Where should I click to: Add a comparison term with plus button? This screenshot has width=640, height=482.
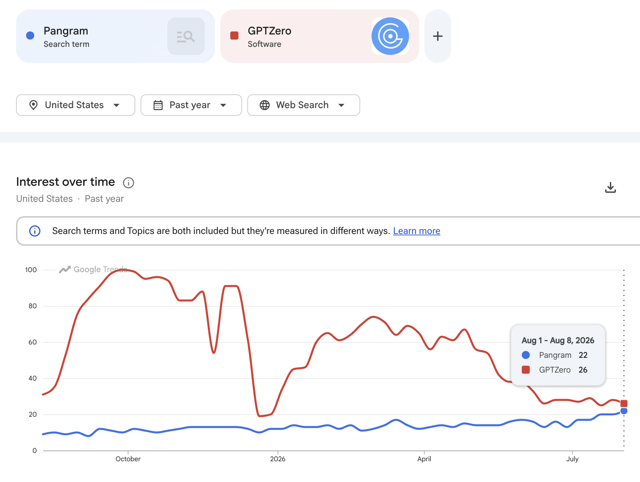coord(437,36)
